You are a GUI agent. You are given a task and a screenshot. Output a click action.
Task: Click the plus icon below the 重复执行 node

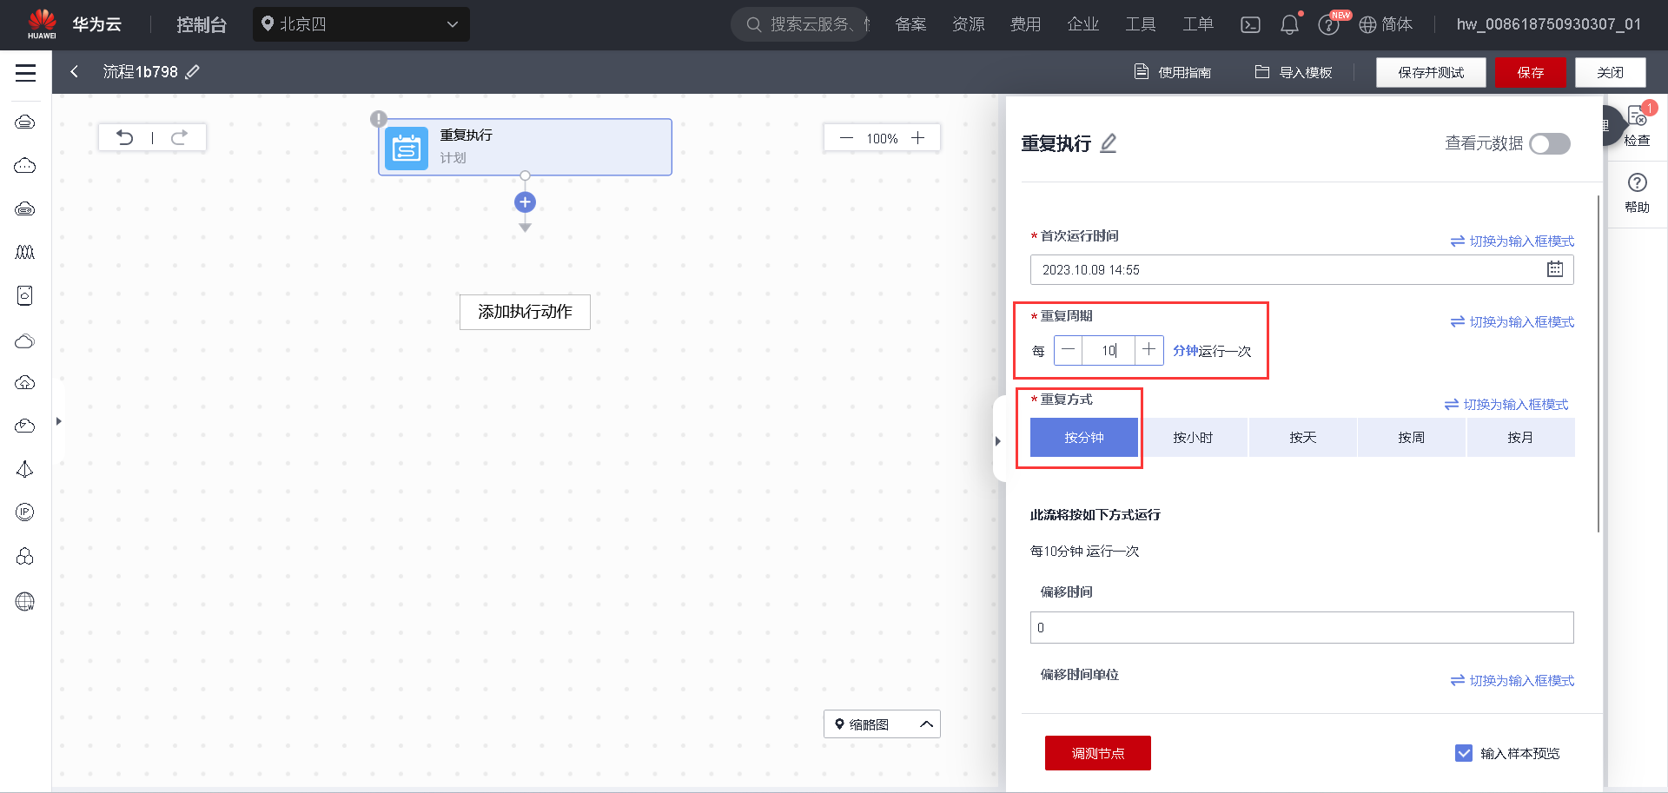coord(525,202)
